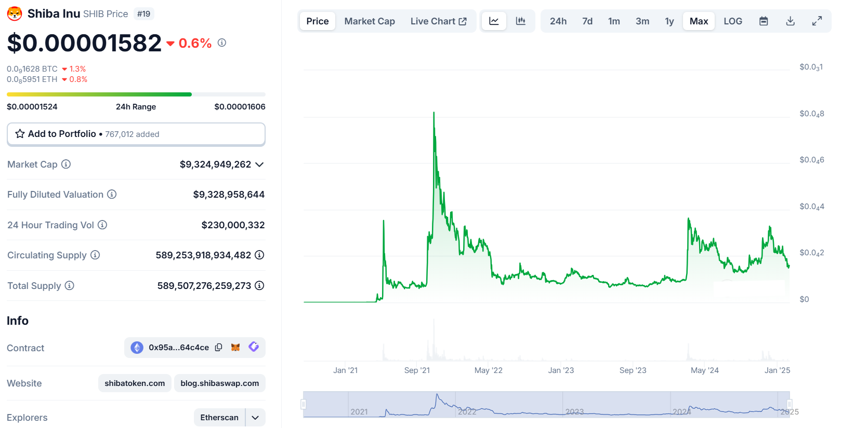The height and width of the screenshot is (428, 841).
Task: Click the Shiba Inu coin logo
Action: 15,13
